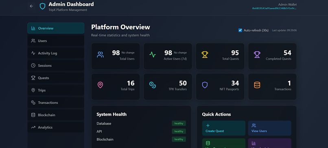Screen dimensions: 328x148
Task: Click the 54 Completed Quests value
Action: click(287, 53)
